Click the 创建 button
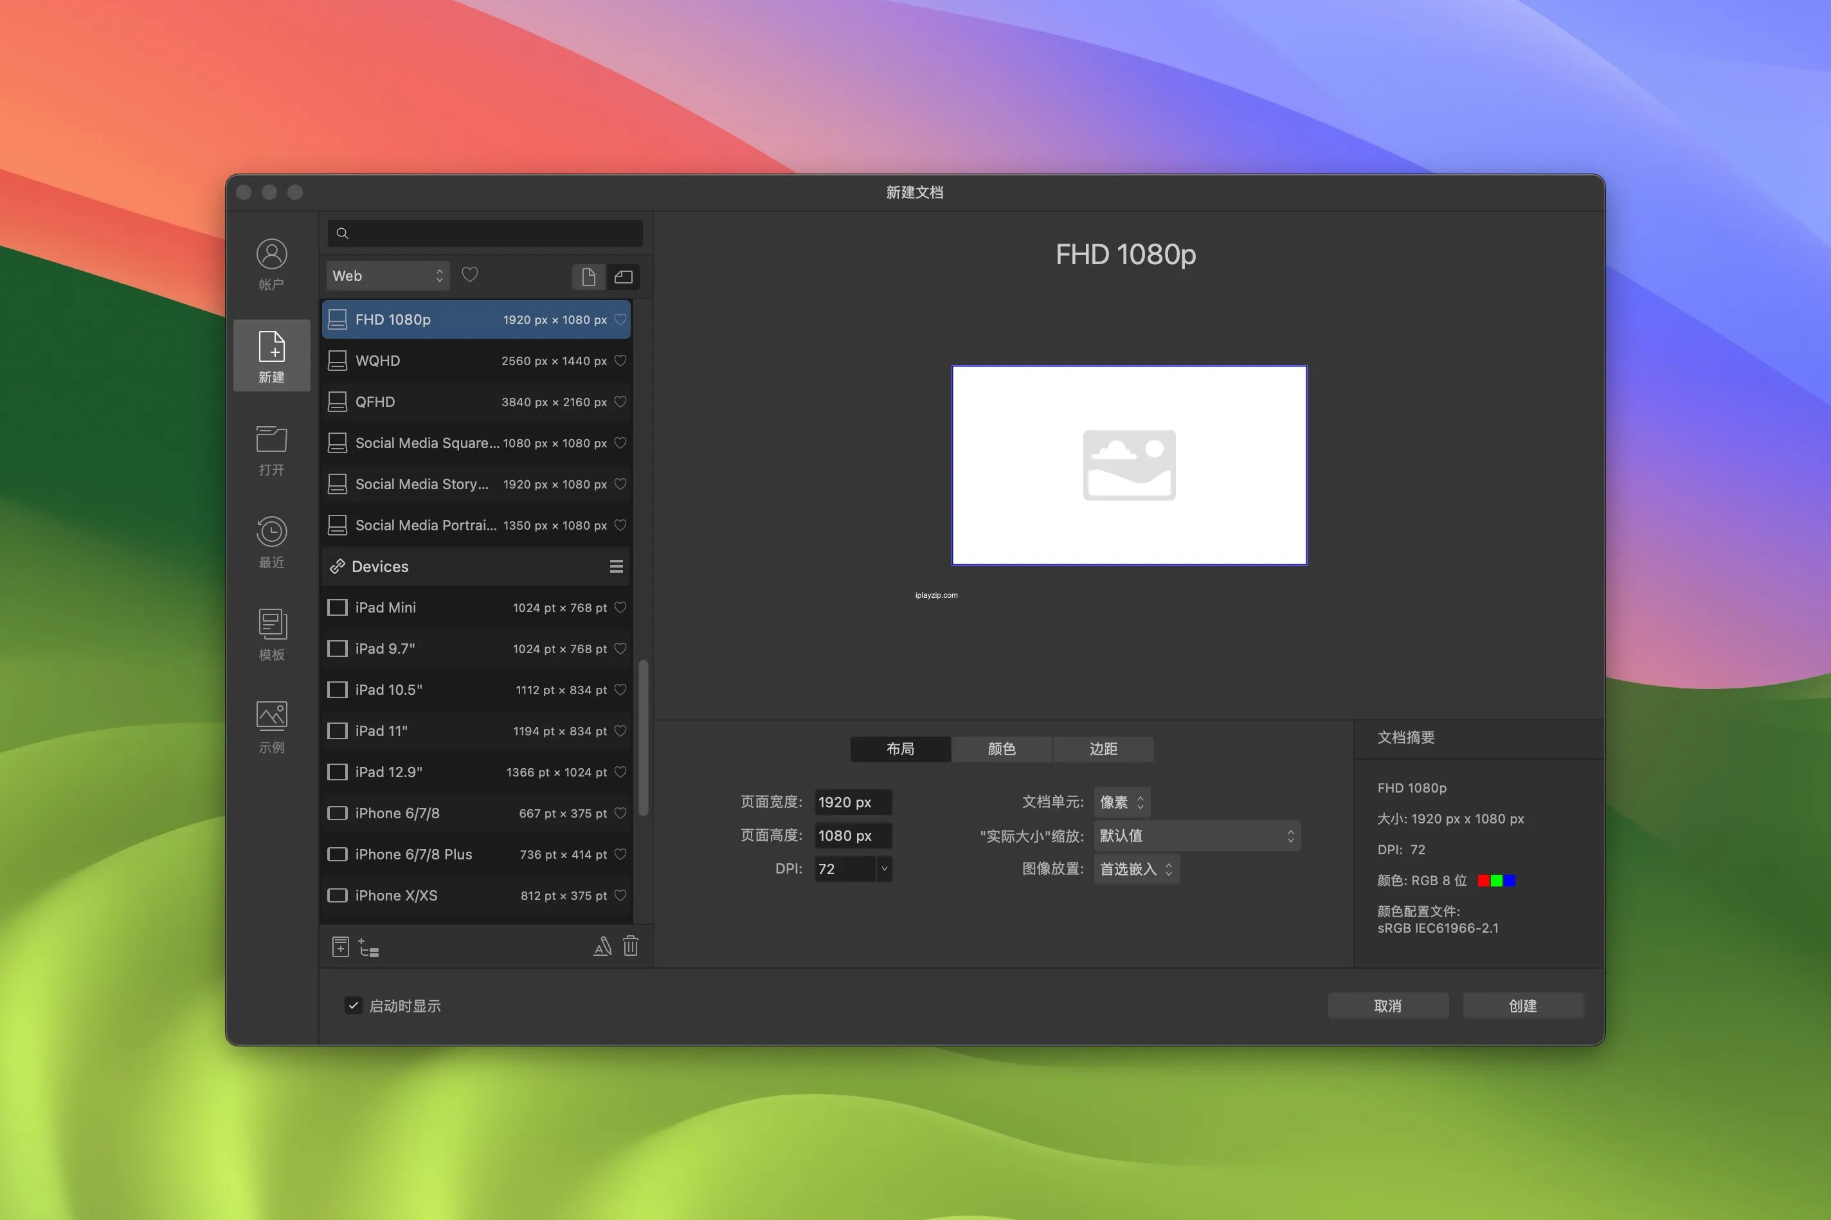 [x=1523, y=1005]
